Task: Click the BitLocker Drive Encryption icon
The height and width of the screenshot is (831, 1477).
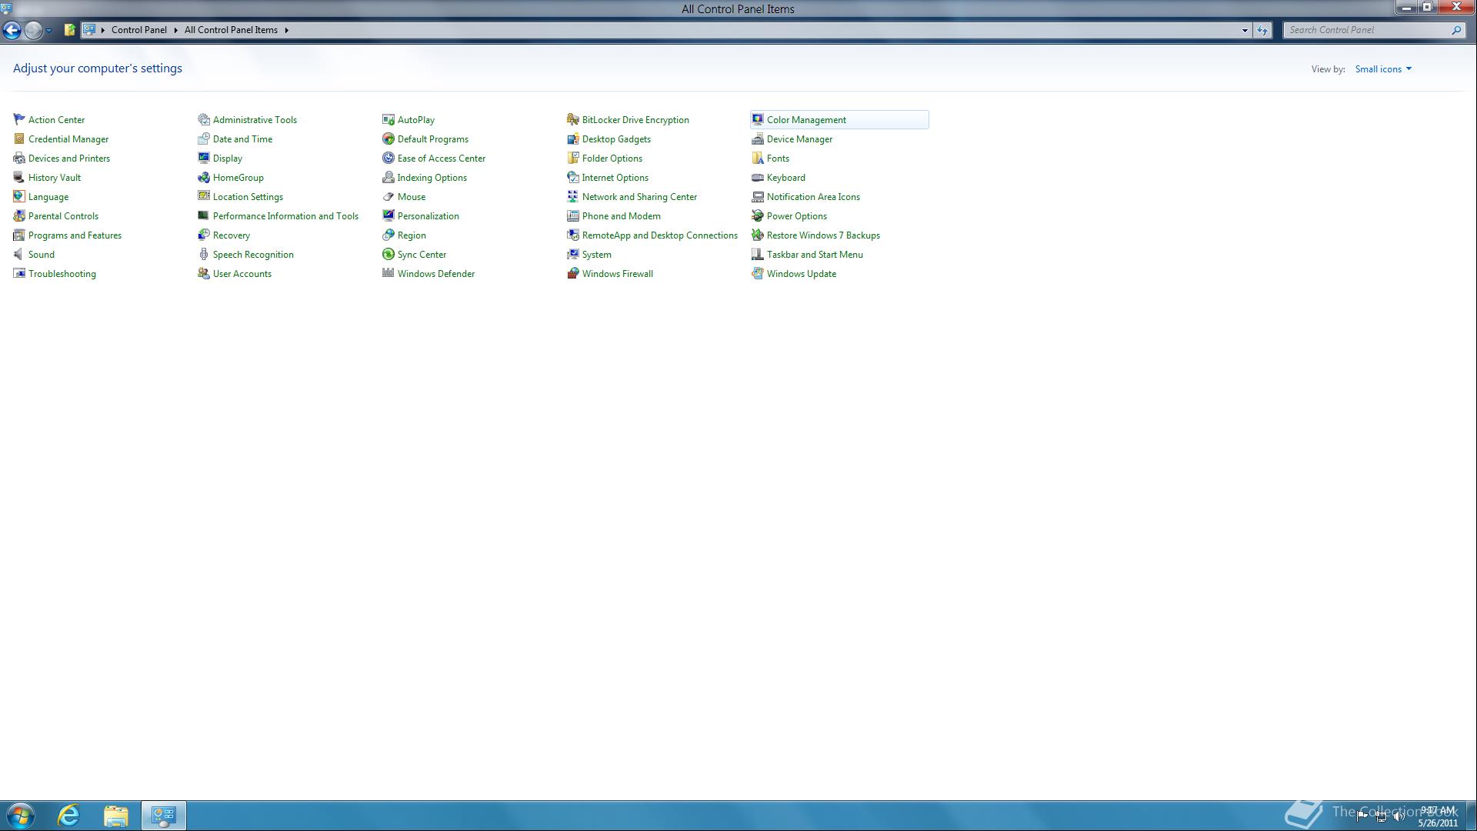Action: click(x=573, y=119)
